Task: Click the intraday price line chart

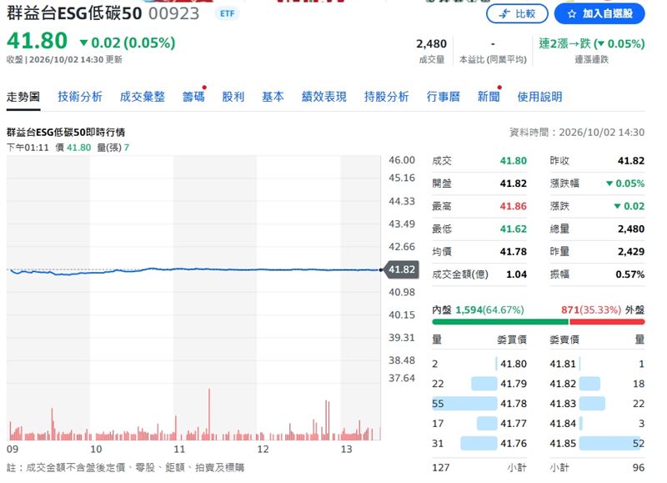Action: [193, 270]
